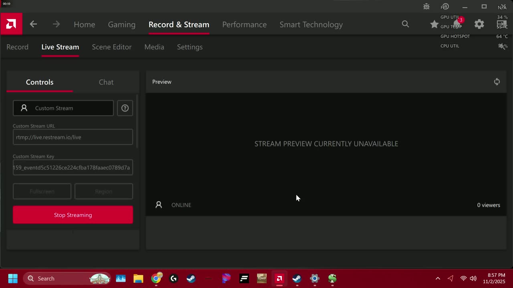This screenshot has width=513, height=288.
Task: Click the account icon next to ONLINE
Action: pos(159,205)
